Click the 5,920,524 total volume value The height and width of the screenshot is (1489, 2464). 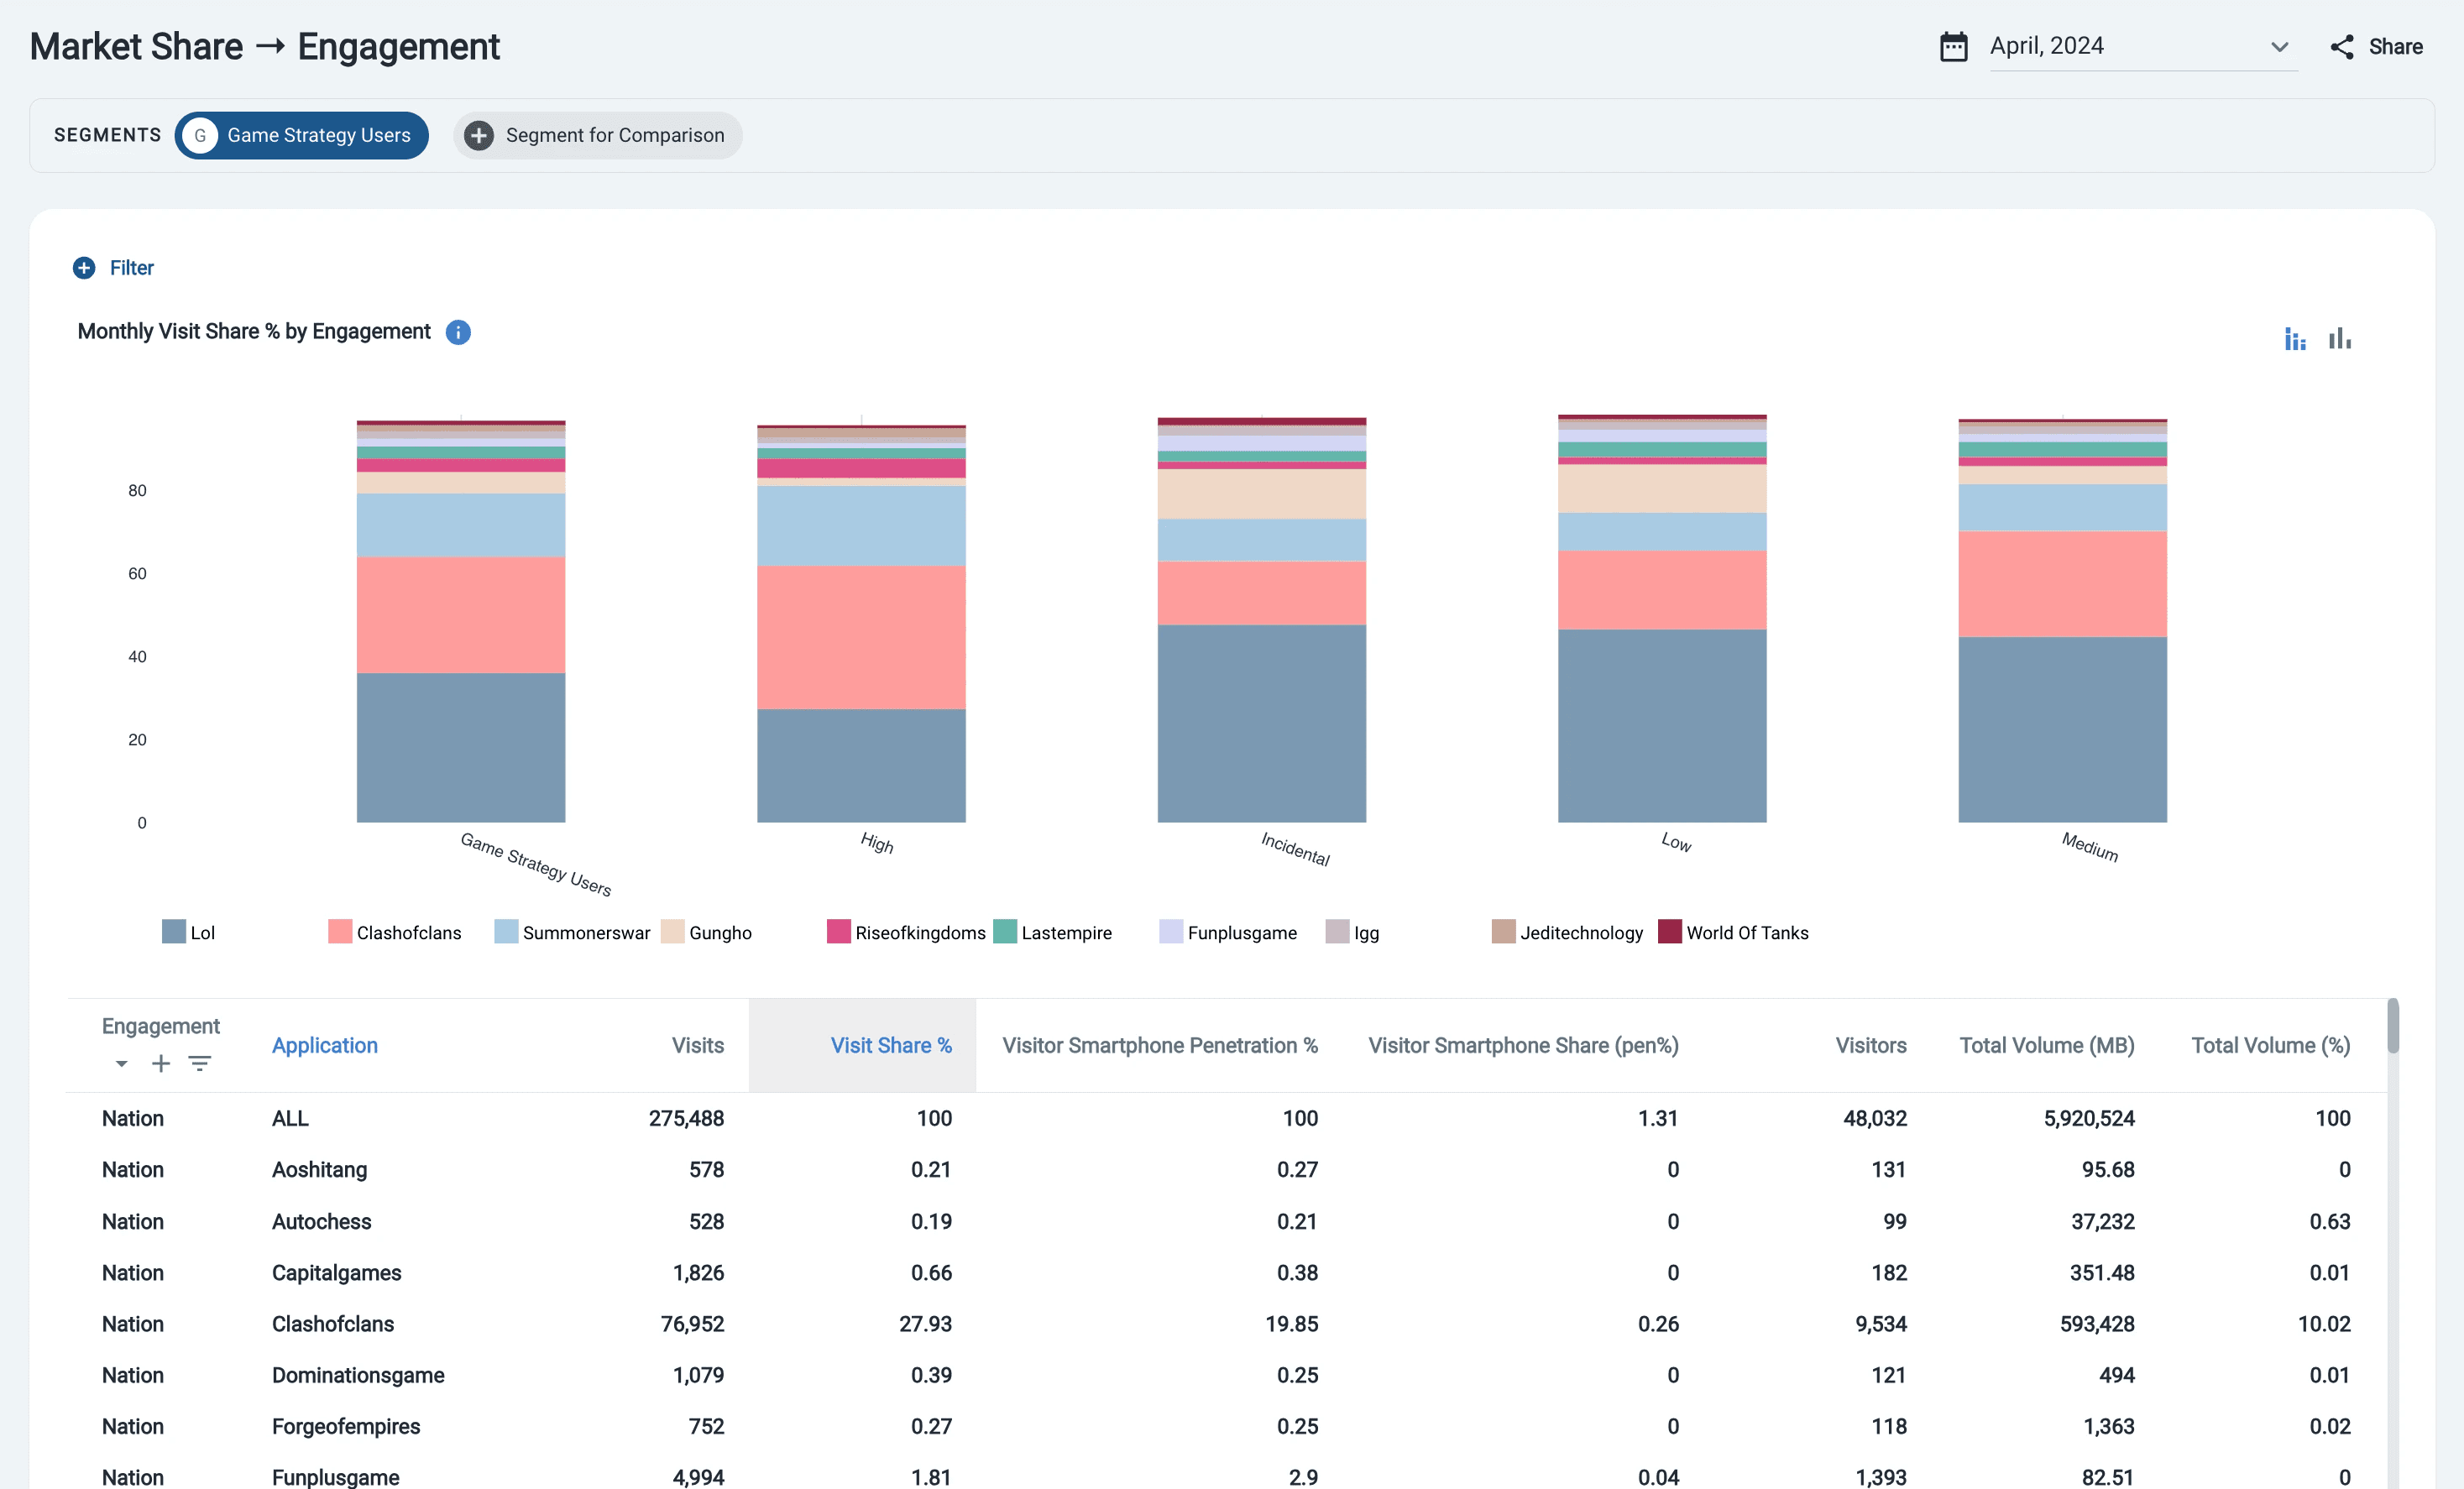pos(2089,1118)
